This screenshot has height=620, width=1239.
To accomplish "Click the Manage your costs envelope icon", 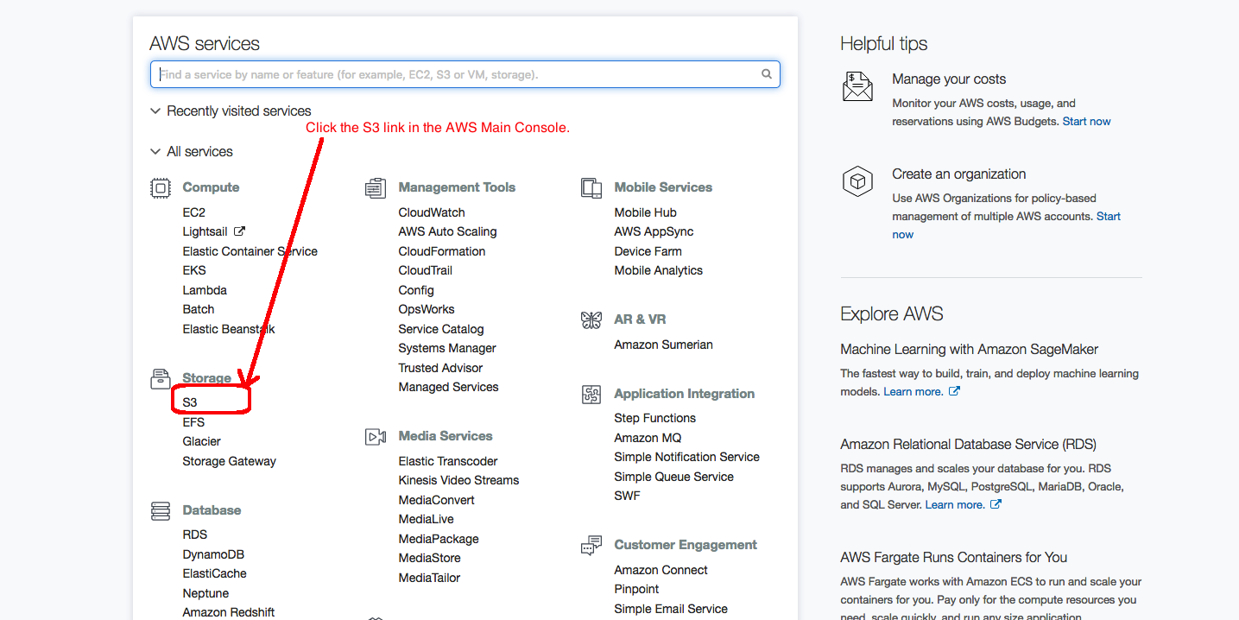I will click(857, 86).
